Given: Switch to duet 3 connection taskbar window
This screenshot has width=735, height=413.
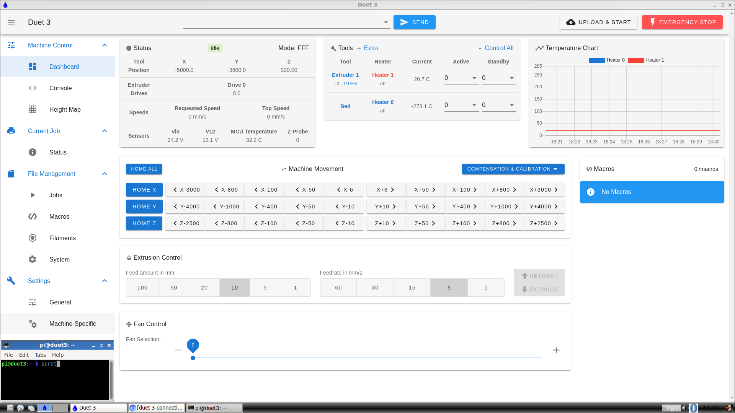Looking at the screenshot, I should 157,408.
